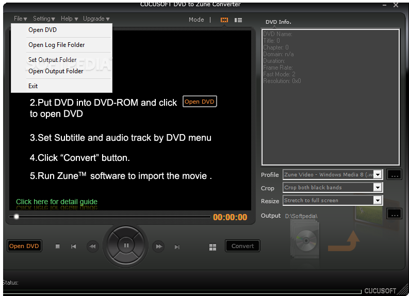Viewport: 409px width, 296px height.
Task: Pause playback with the center button
Action: pos(126,245)
